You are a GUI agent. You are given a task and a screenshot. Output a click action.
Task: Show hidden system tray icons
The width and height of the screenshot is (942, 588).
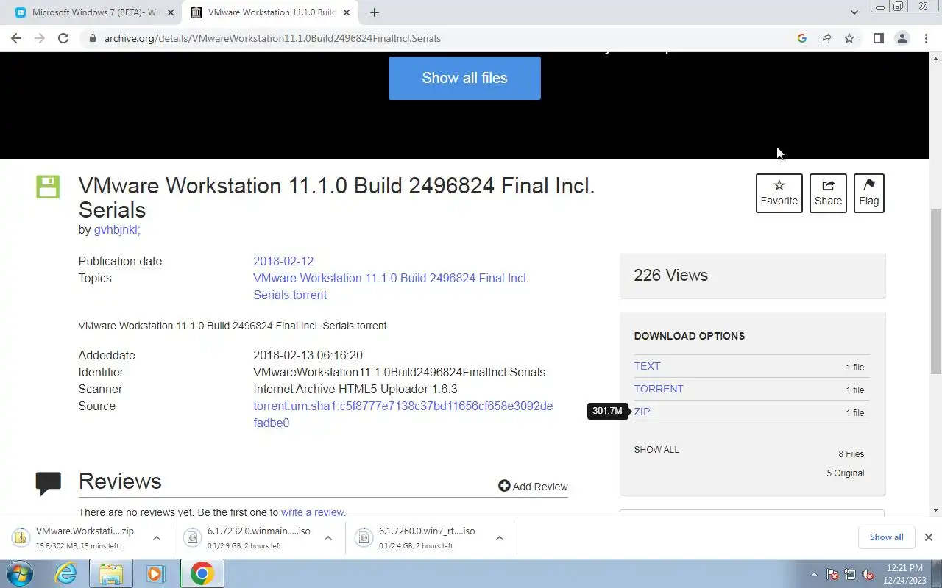814,574
